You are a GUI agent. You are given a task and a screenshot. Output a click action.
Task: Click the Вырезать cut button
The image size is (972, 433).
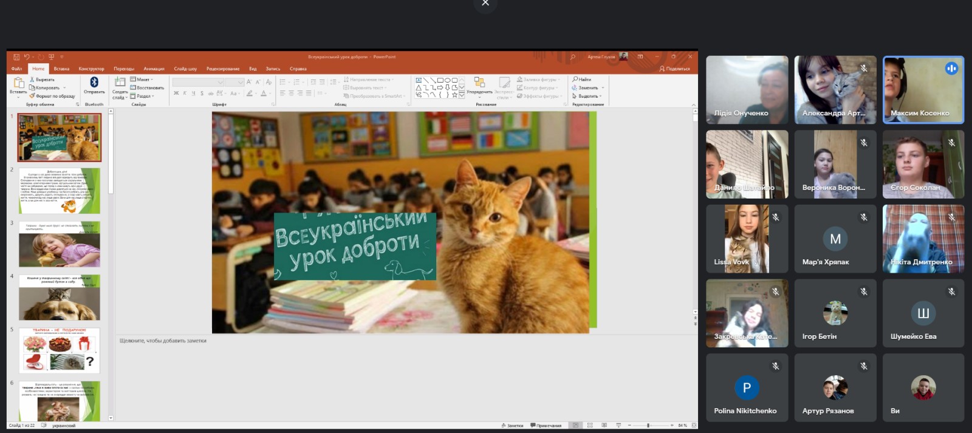[43, 80]
